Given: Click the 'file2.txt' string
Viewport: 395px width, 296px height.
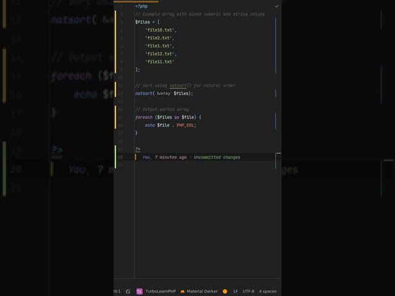Looking at the screenshot, I should [159, 38].
